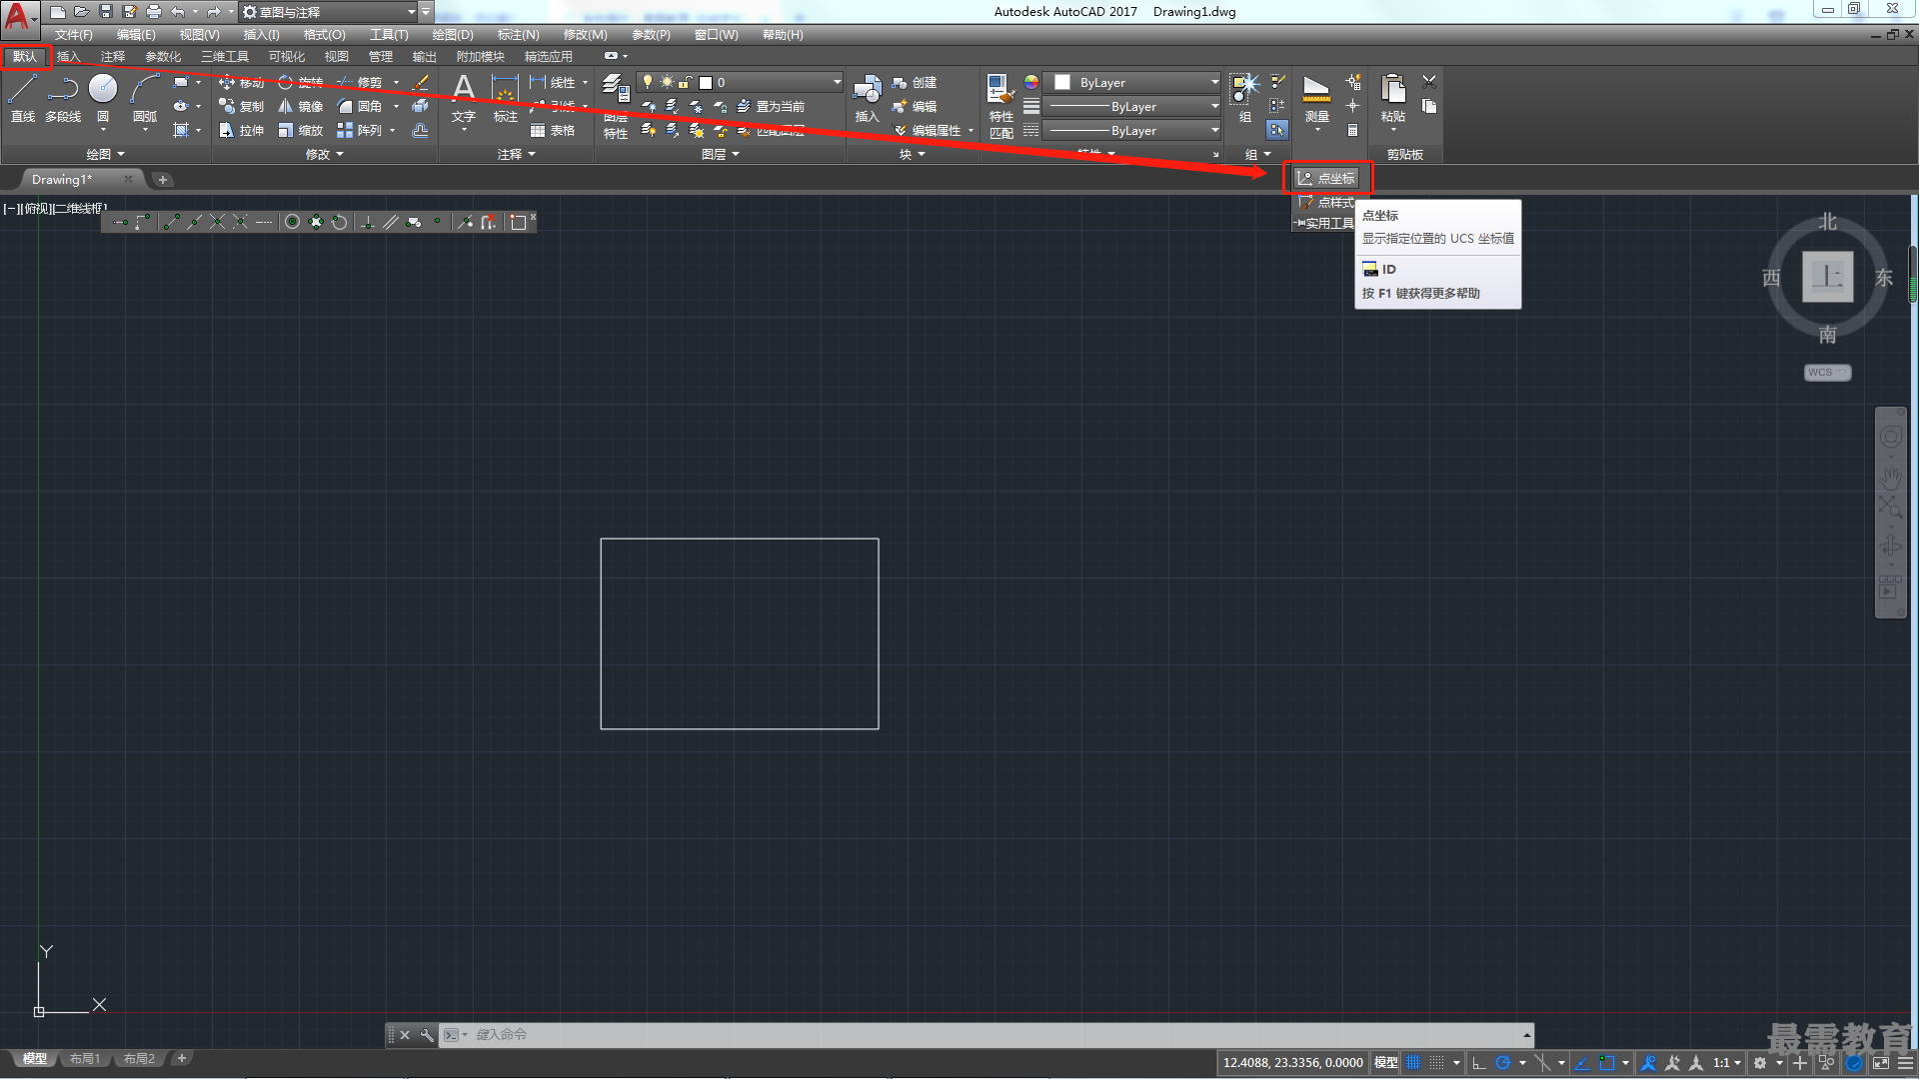The width and height of the screenshot is (1919, 1079).
Task: Open the 文件(F) menu
Action: pos(73,35)
